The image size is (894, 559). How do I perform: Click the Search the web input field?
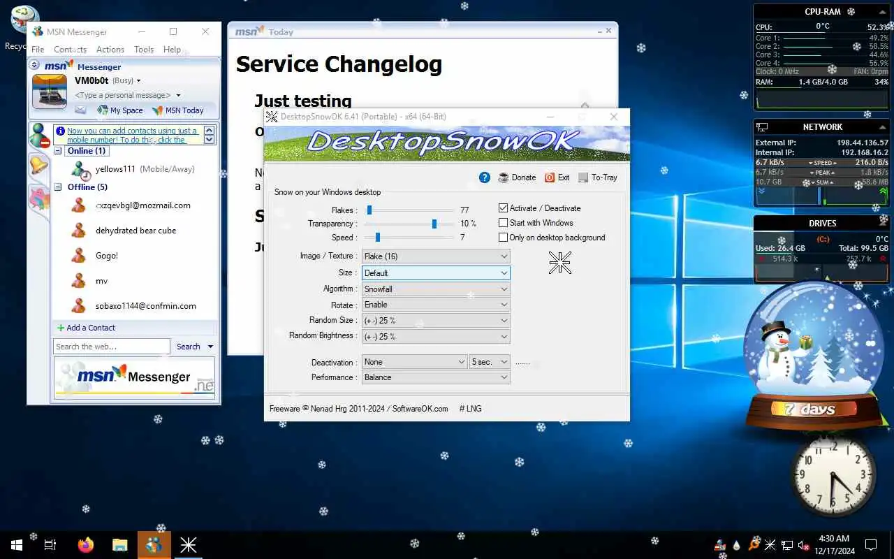112,347
